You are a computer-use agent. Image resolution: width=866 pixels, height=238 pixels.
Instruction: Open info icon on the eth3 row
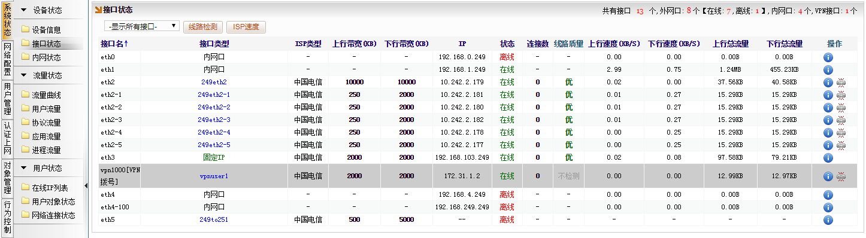[829, 157]
